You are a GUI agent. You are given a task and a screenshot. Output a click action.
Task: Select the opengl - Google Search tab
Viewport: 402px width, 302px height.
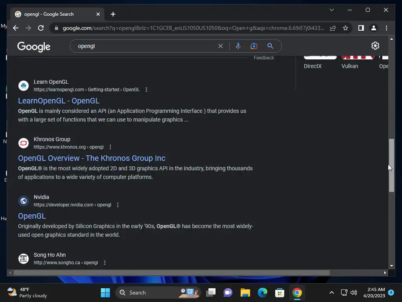[57, 14]
